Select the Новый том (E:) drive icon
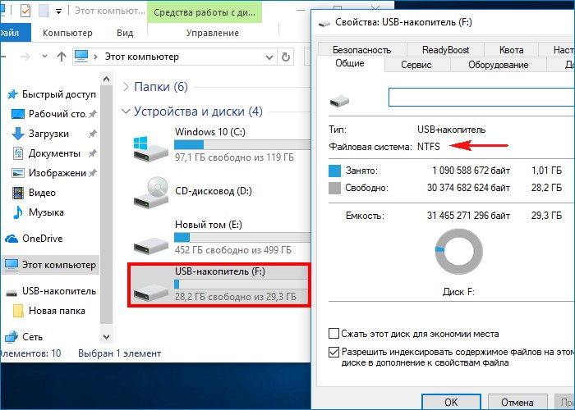This screenshot has height=410, width=575. (x=150, y=245)
